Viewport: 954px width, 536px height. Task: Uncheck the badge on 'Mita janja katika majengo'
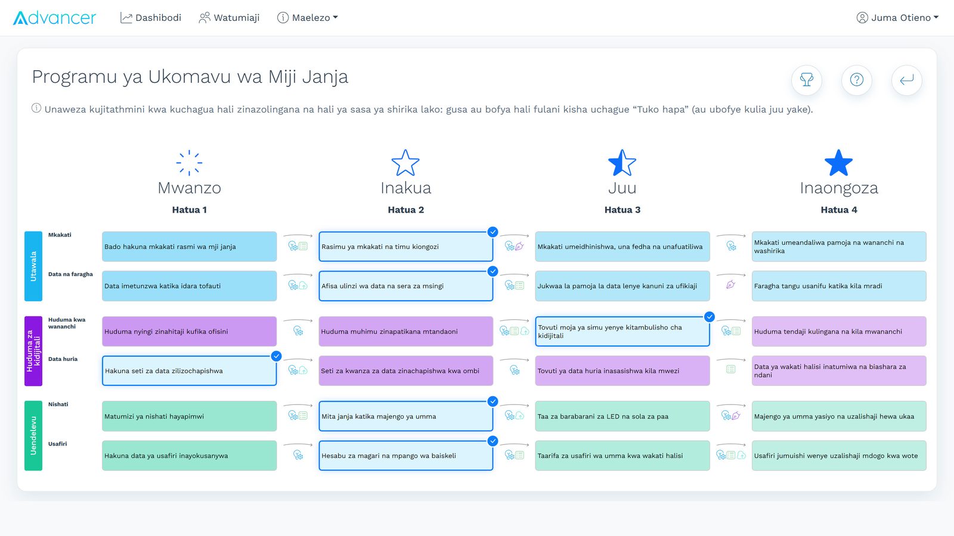point(493,401)
